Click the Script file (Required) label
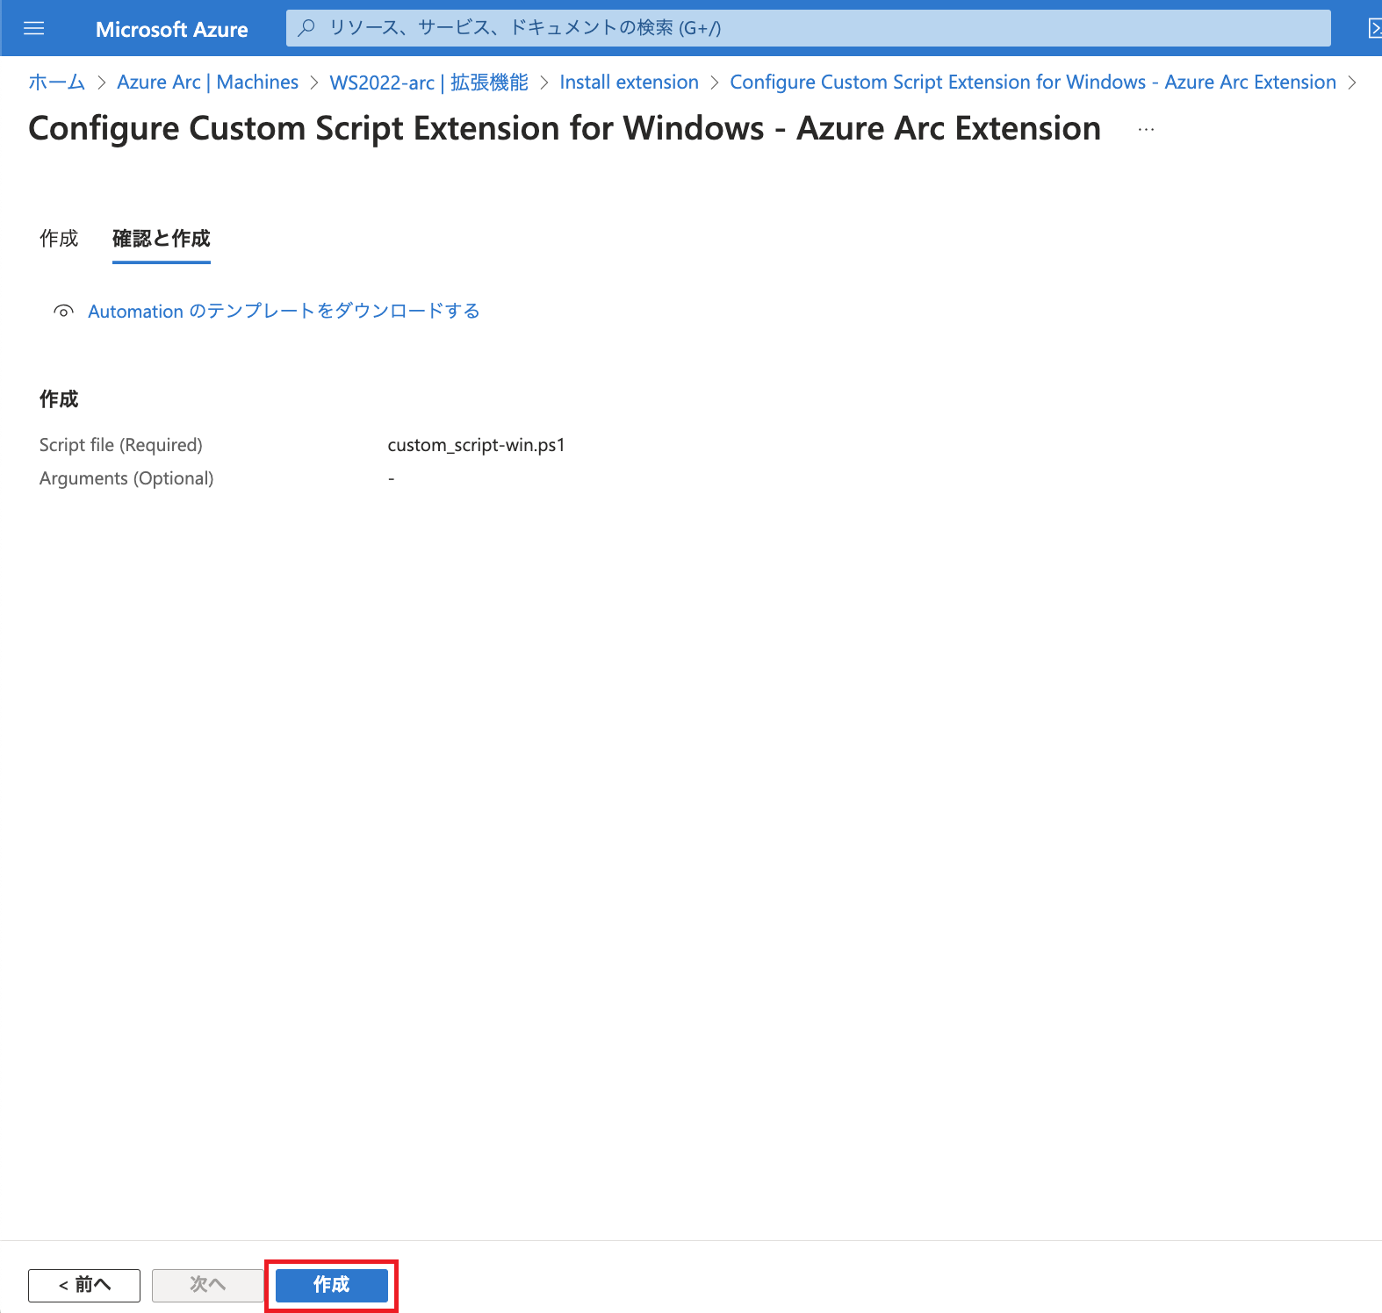Screen dimensions: 1382x1313 pos(121,445)
